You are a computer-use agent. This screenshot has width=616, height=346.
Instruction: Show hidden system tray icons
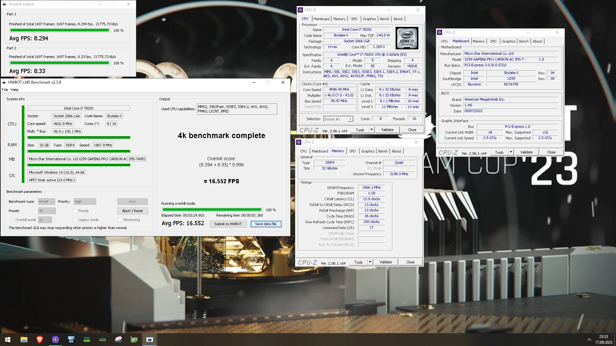[589, 340]
